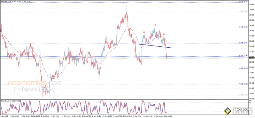Click the 24.765 price axis label

pyautogui.click(x=251, y=25)
